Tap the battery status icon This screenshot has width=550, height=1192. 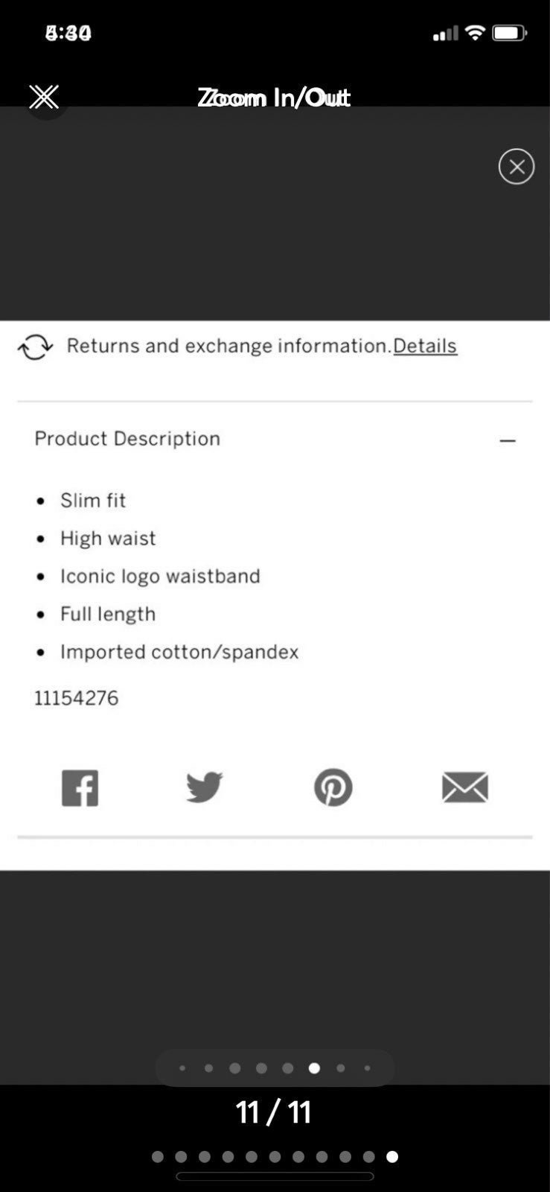point(510,33)
